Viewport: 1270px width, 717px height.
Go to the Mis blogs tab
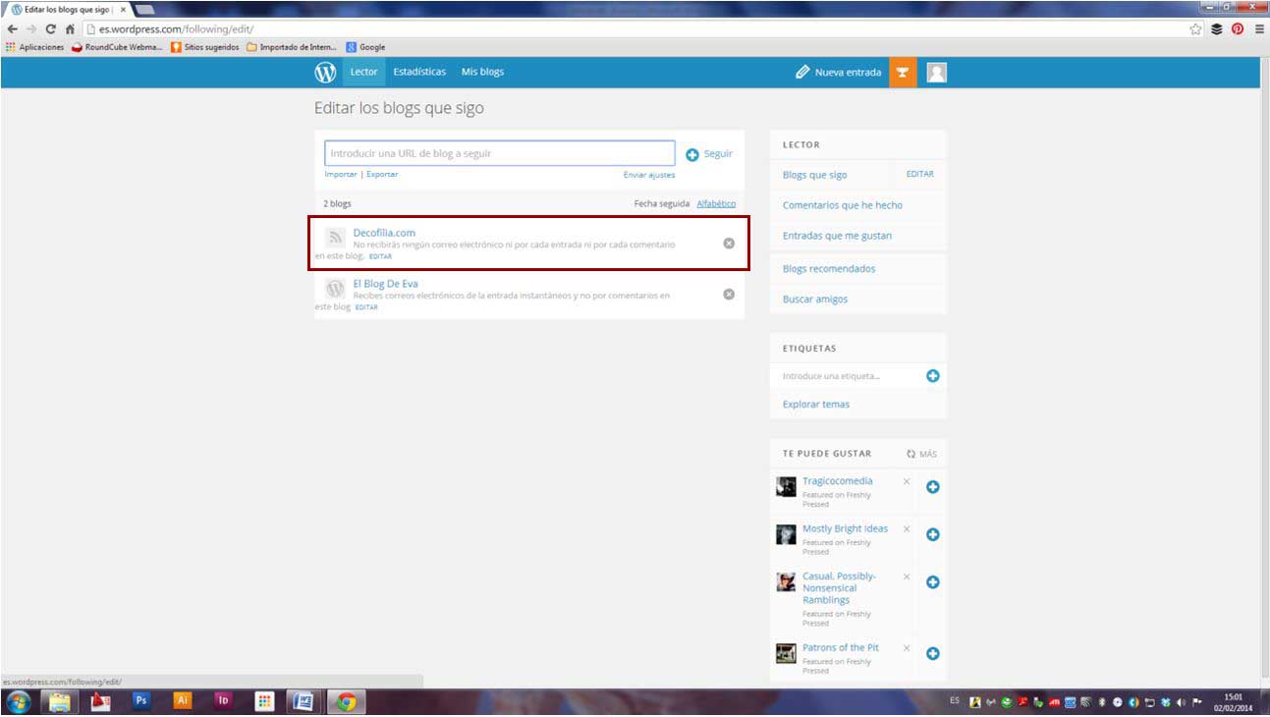[x=482, y=72]
